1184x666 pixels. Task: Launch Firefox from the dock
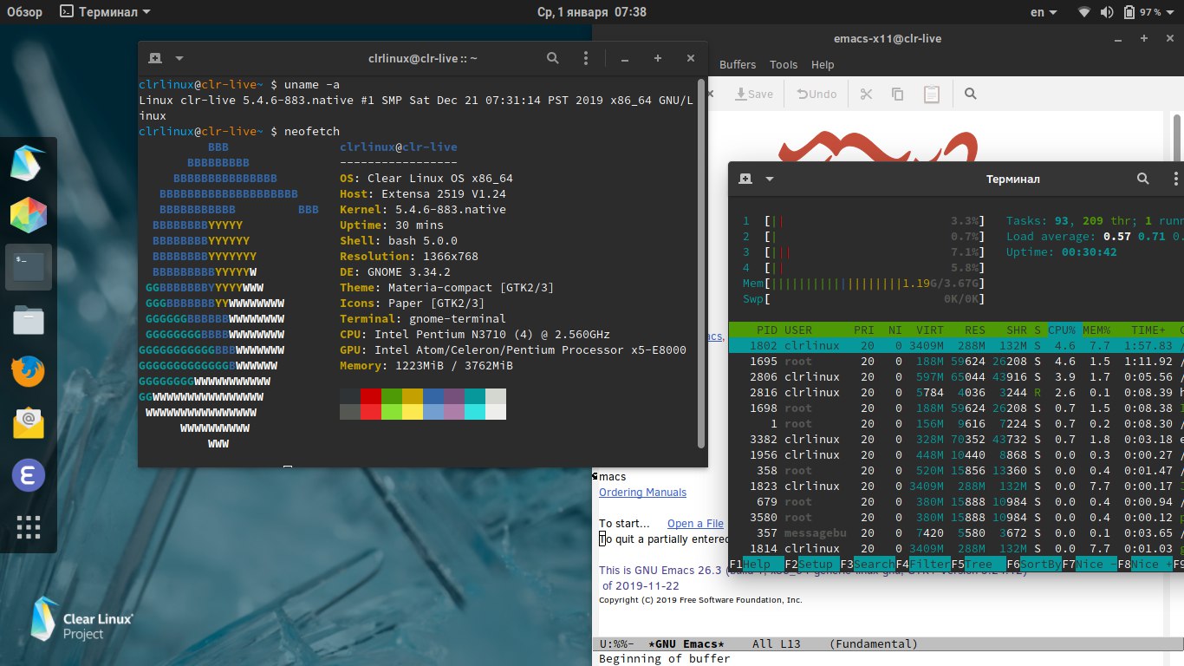[x=28, y=372]
